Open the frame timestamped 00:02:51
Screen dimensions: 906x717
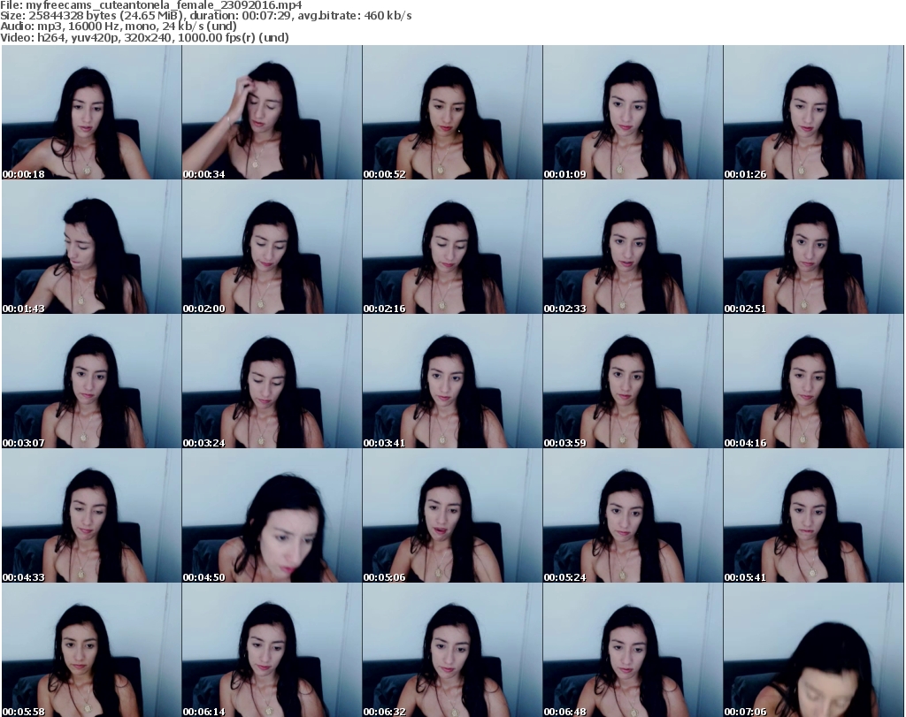tap(814, 247)
